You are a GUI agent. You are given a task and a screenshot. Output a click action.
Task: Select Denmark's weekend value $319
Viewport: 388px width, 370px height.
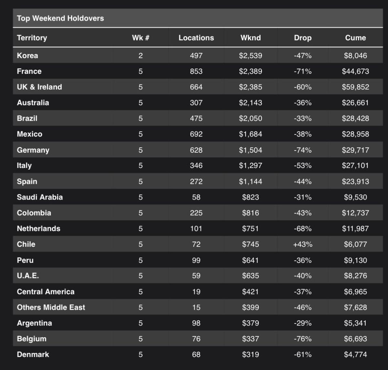click(x=251, y=354)
